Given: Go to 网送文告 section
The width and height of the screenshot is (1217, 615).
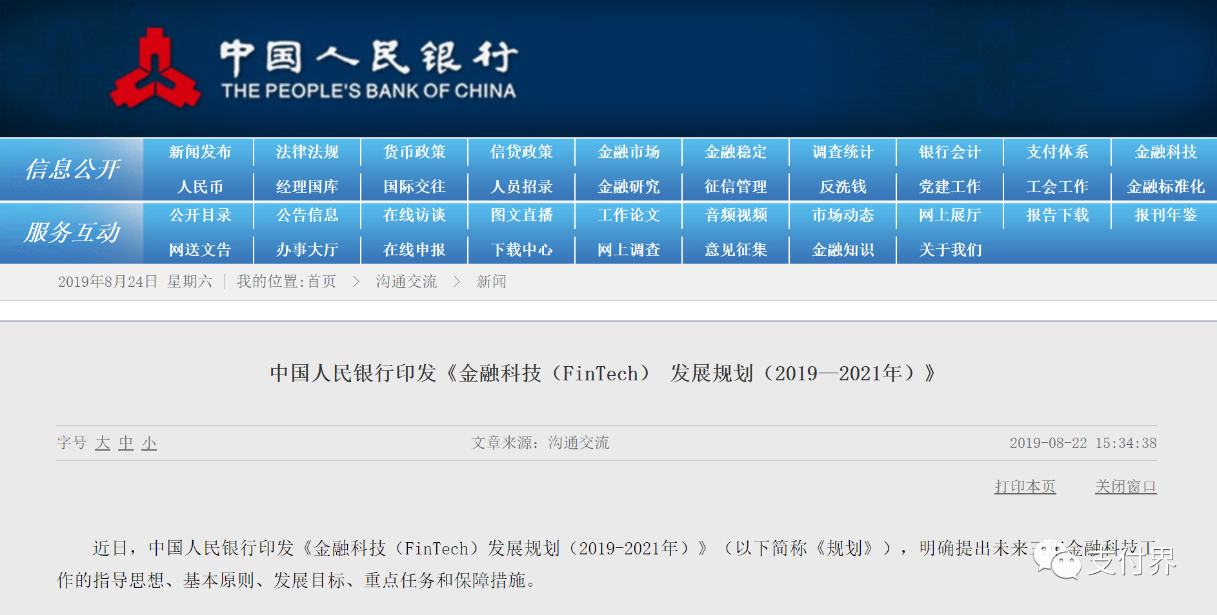Looking at the screenshot, I should [200, 250].
